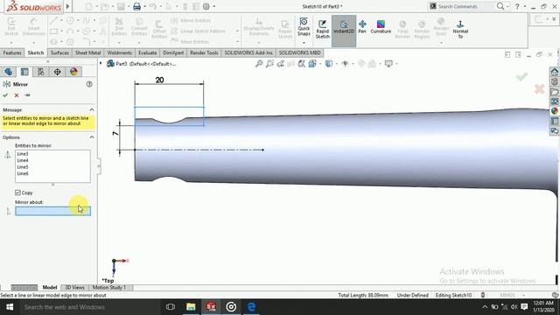Click in the Mirror about selection box
Screen dimensions: 560x315
point(52,211)
